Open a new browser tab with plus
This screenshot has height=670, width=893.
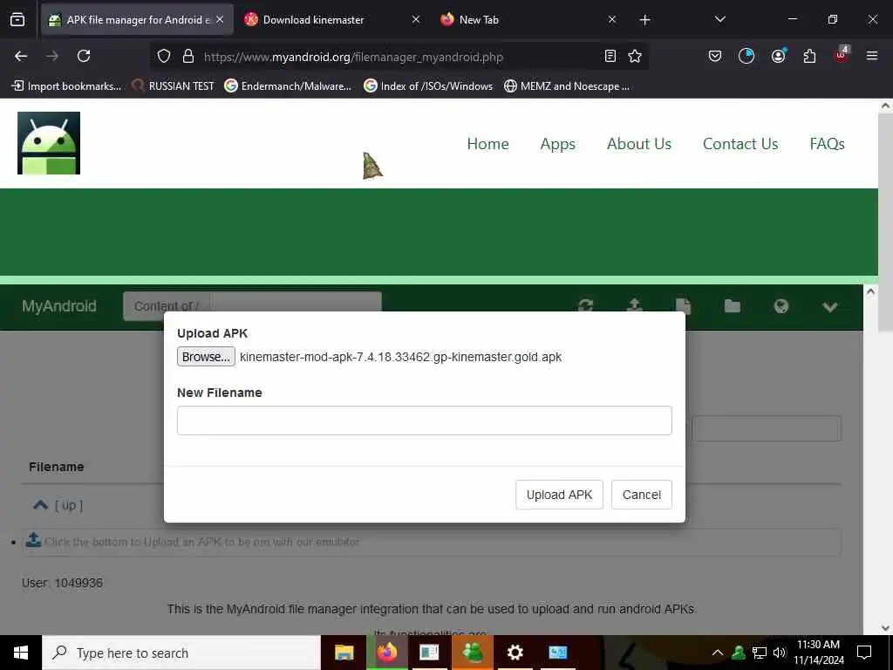pos(644,20)
